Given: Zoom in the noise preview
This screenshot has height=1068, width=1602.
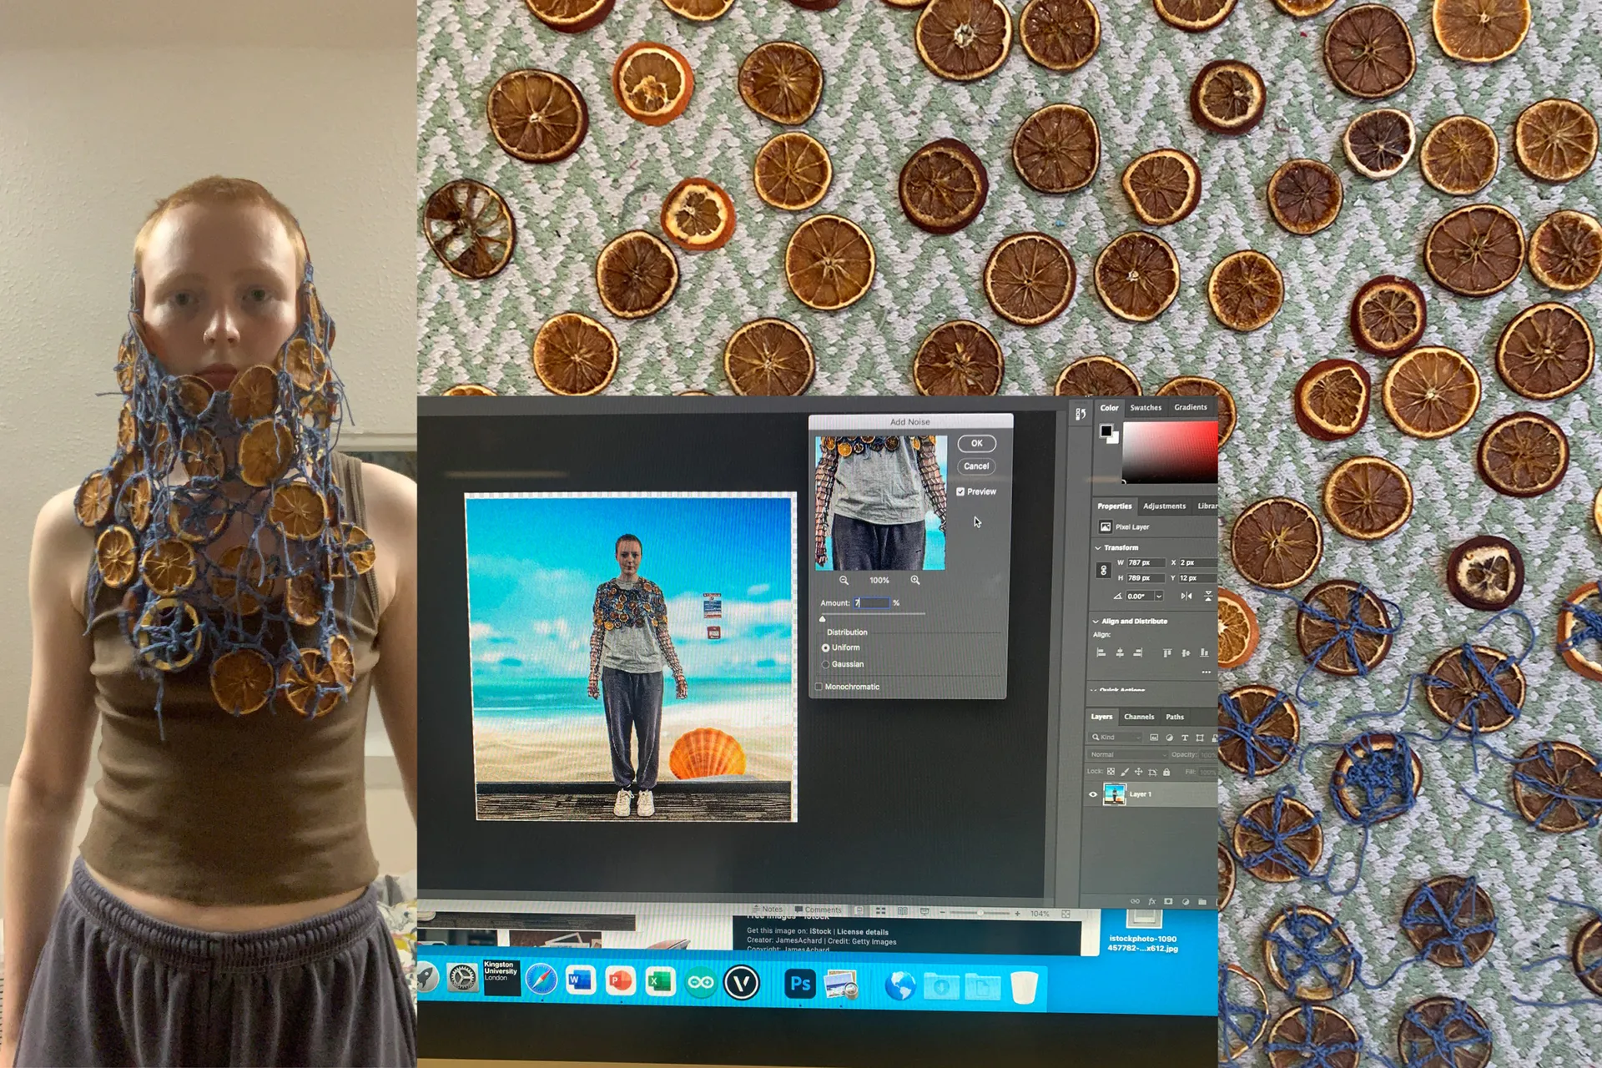Looking at the screenshot, I should click(x=915, y=580).
